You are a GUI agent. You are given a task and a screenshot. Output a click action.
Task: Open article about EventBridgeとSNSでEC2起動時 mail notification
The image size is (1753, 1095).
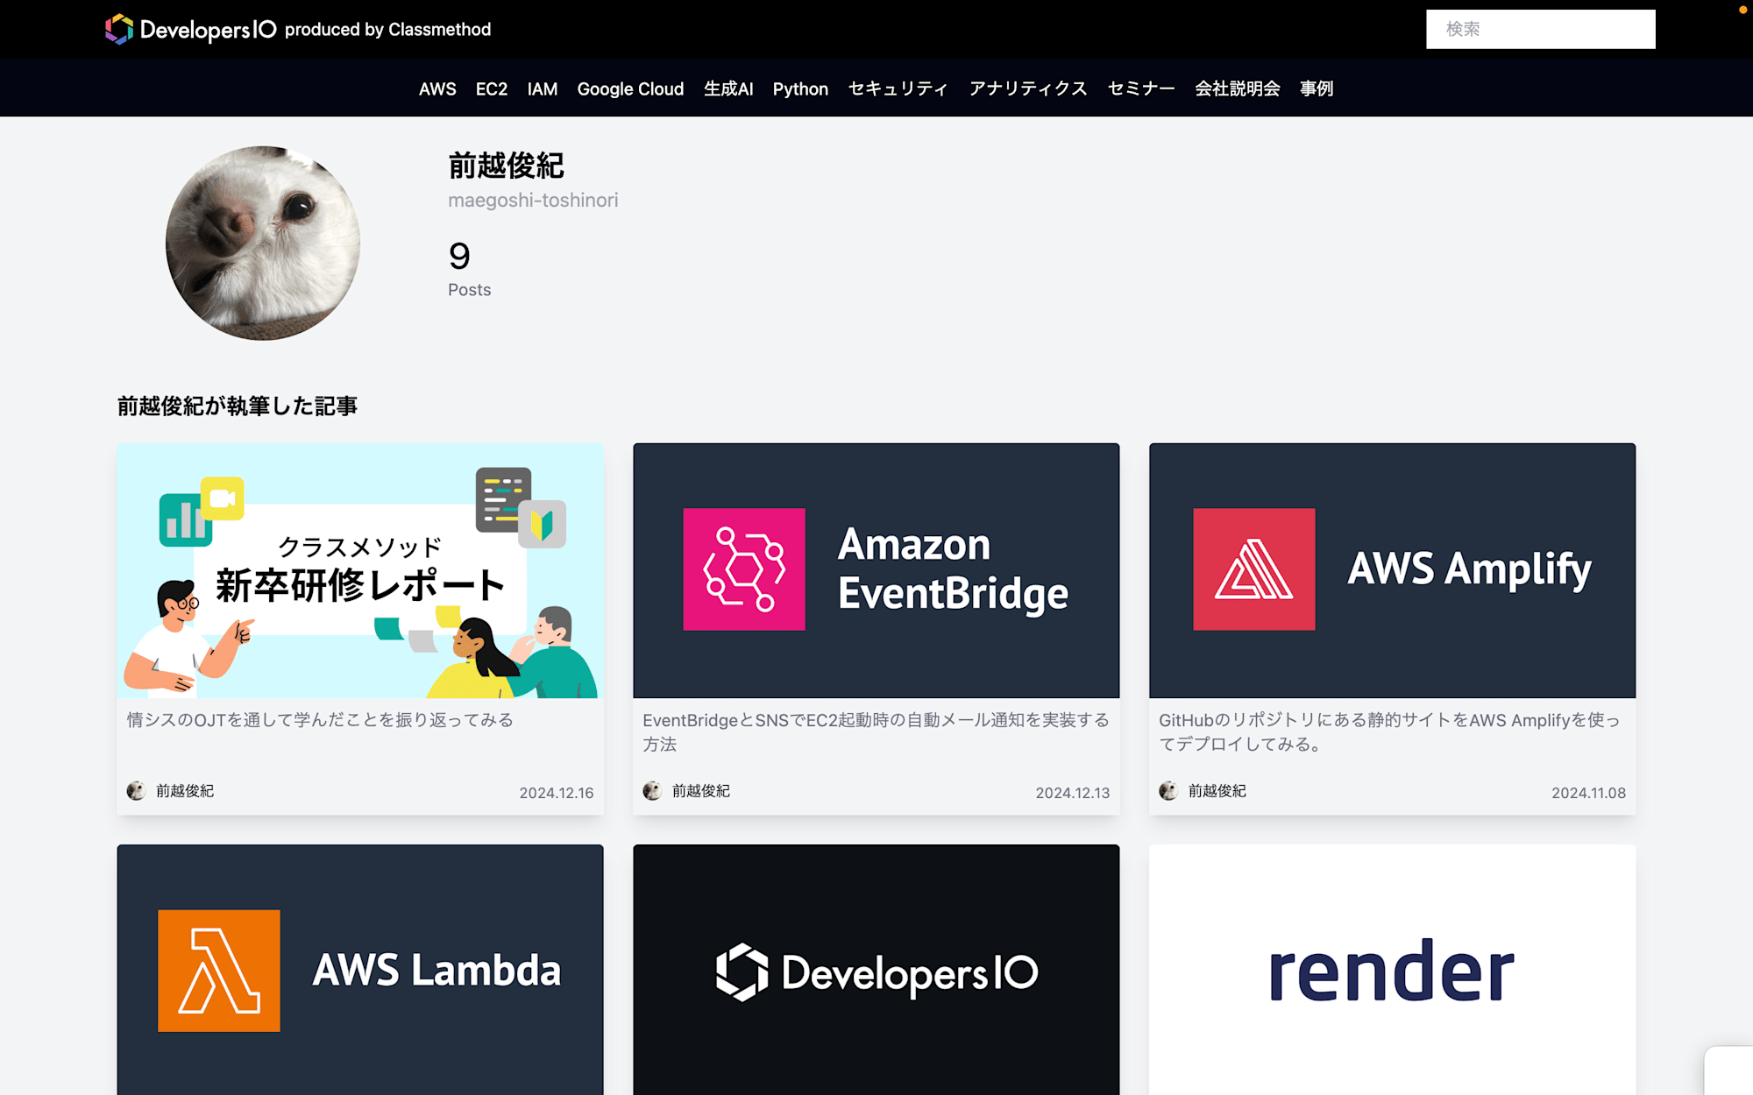point(876,731)
